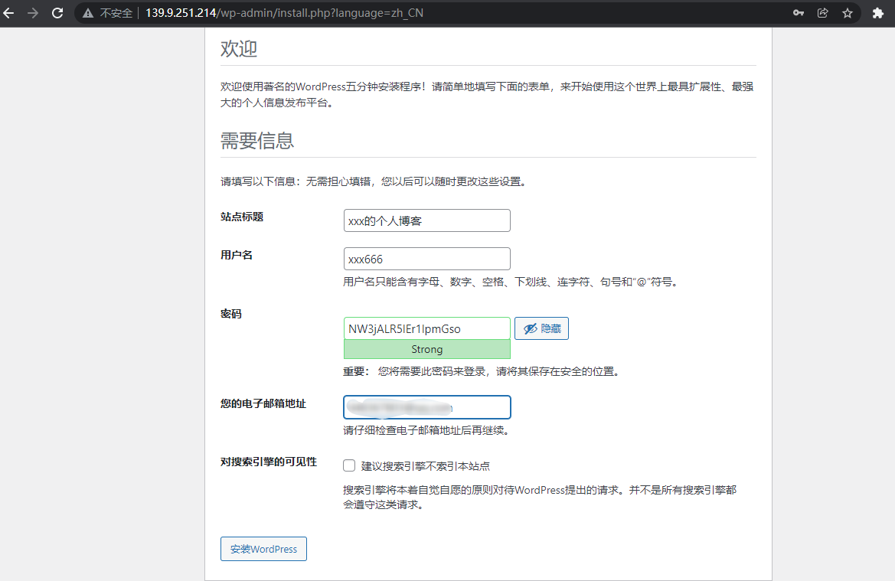The width and height of the screenshot is (895, 581).
Task: Click the browser forward arrow
Action: point(33,12)
